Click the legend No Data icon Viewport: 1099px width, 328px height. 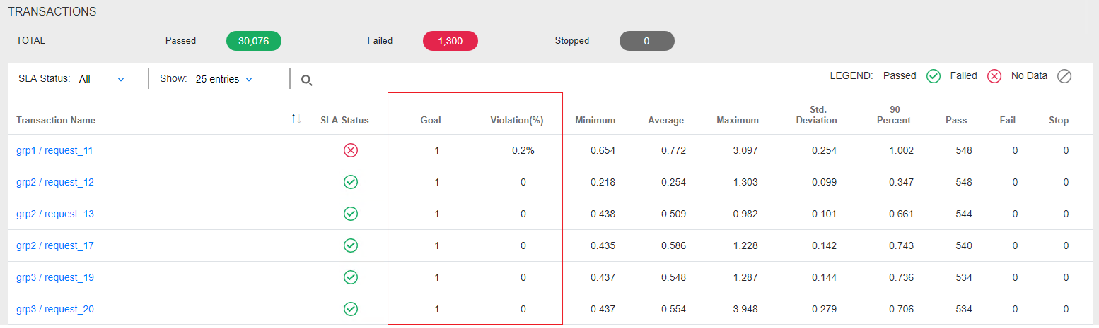[1064, 76]
